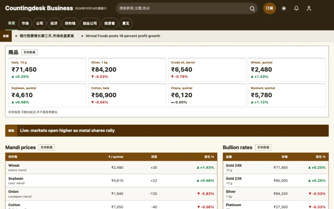Image resolution: width=334 pixels, height=209 pixels.
Task: Click the Cotton, bale commodity card
Action: tap(127, 95)
